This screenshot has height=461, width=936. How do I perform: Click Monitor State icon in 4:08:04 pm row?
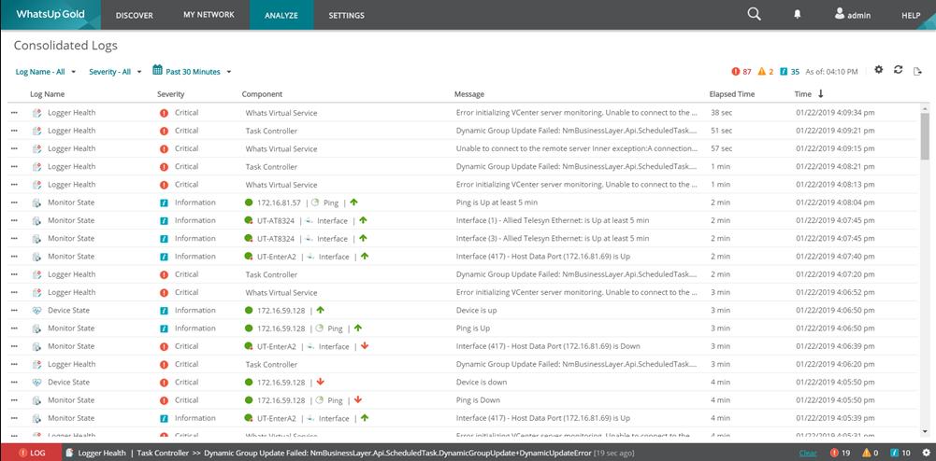point(37,203)
